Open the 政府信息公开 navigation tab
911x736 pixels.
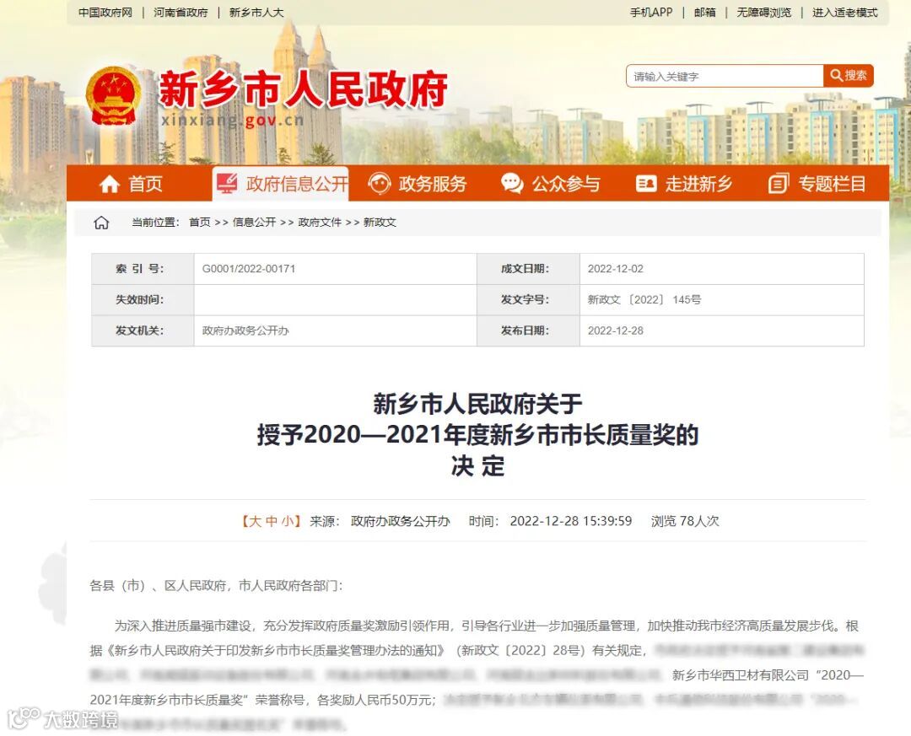(x=281, y=184)
